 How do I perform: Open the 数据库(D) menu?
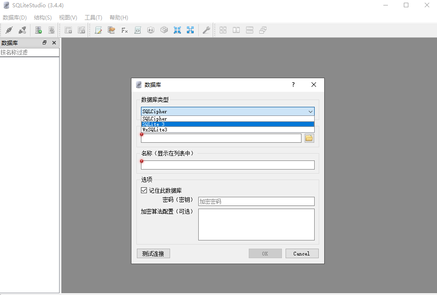(x=15, y=18)
